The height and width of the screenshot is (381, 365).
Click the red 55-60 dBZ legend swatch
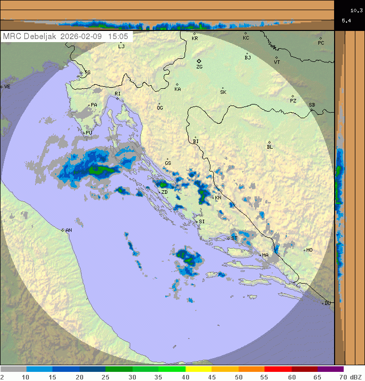tap(278, 369)
